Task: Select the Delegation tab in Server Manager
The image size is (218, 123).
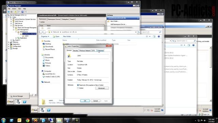Action: 65,19
